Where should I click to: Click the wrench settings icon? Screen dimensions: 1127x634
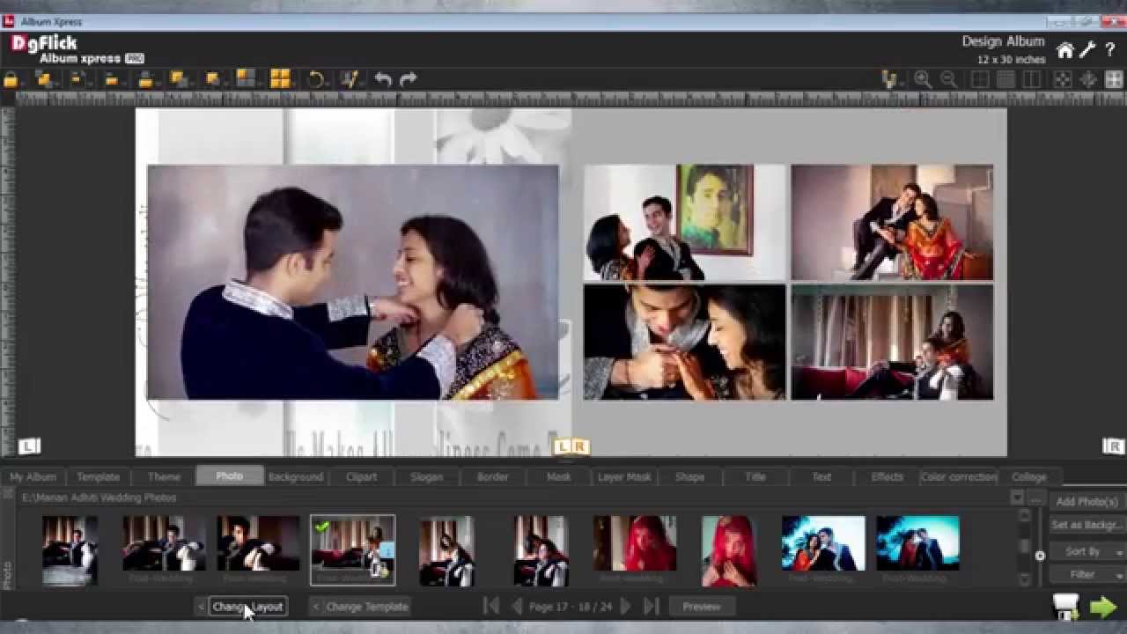(1086, 50)
